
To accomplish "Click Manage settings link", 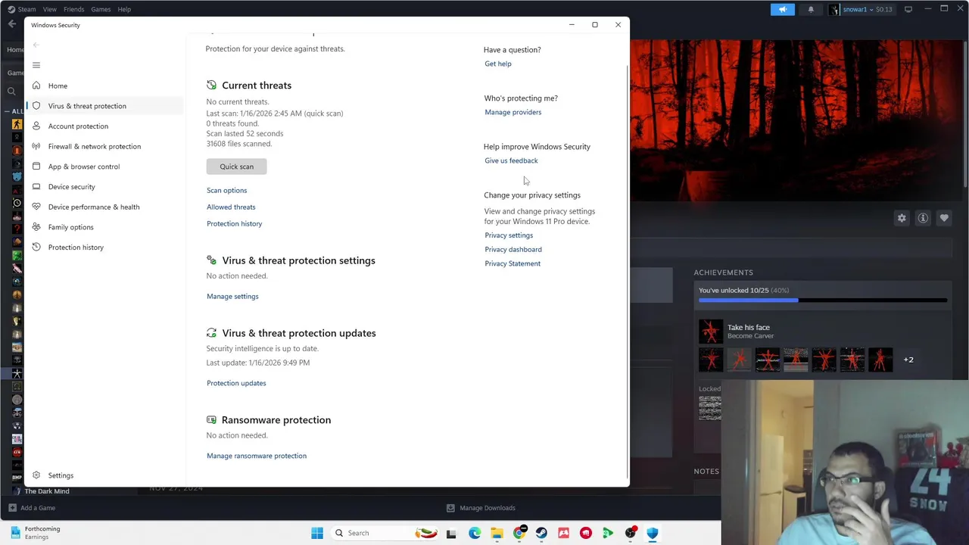I will coord(232,297).
